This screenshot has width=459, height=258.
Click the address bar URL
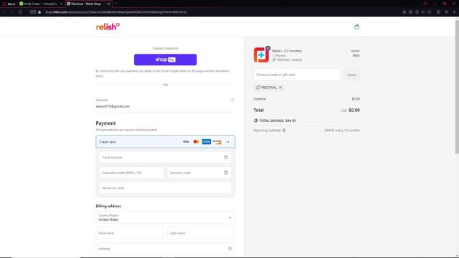[x=116, y=12]
